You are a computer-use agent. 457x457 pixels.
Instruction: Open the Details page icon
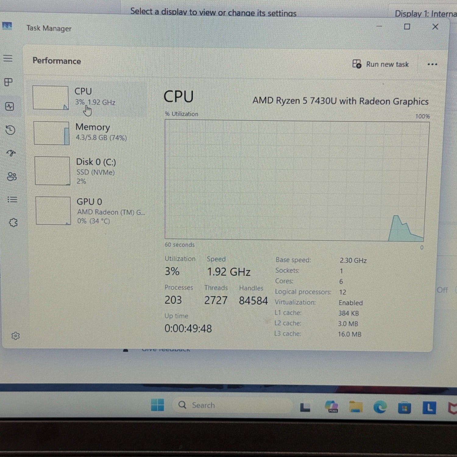(12, 200)
